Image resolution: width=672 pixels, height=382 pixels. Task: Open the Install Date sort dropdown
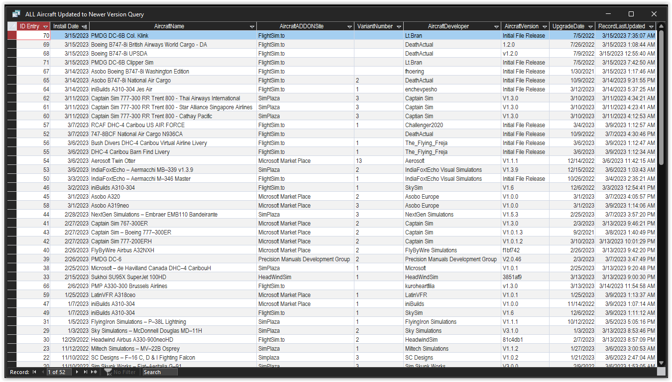pos(85,26)
